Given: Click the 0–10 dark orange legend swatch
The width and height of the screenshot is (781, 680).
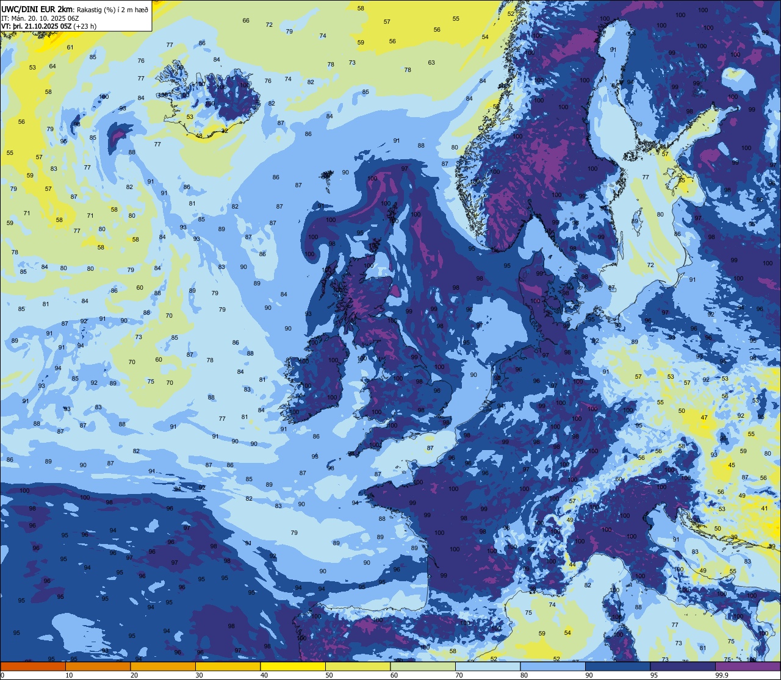Looking at the screenshot, I should point(33,666).
